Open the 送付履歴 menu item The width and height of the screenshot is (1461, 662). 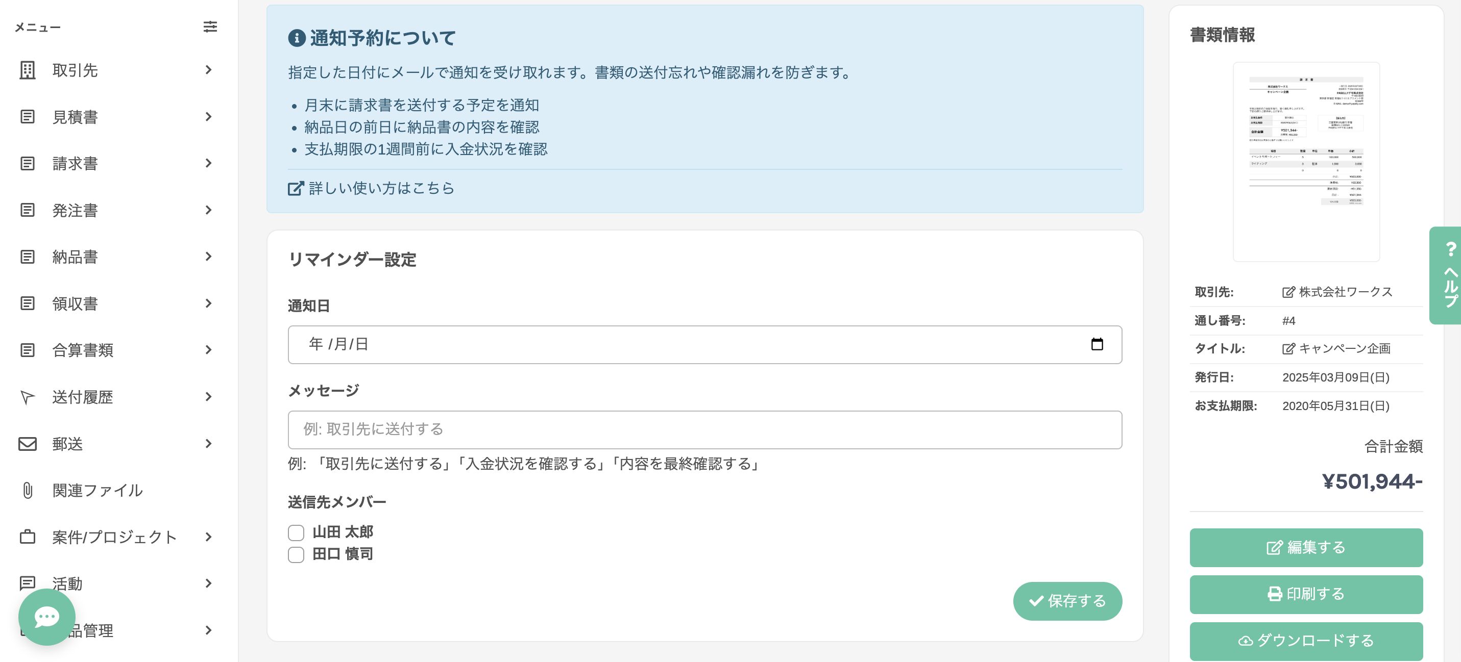pos(118,397)
